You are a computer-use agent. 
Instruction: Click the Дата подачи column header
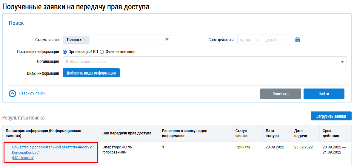click(x=301, y=133)
